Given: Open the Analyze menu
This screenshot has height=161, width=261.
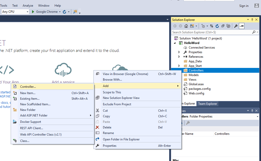Looking at the screenshot, I should [28, 5].
